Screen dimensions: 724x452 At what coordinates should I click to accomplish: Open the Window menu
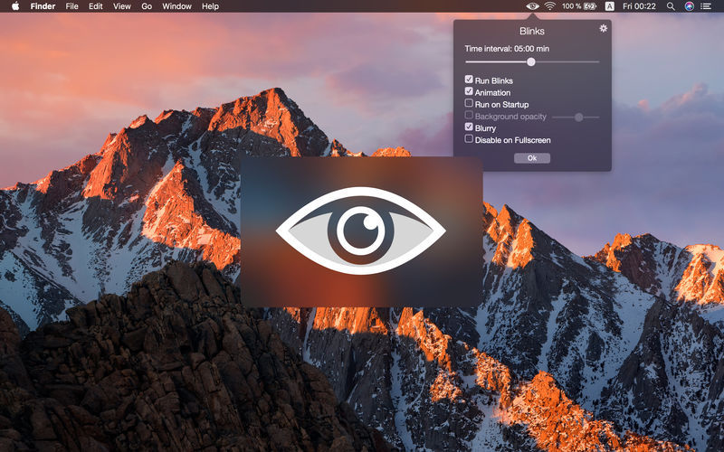tap(176, 6)
